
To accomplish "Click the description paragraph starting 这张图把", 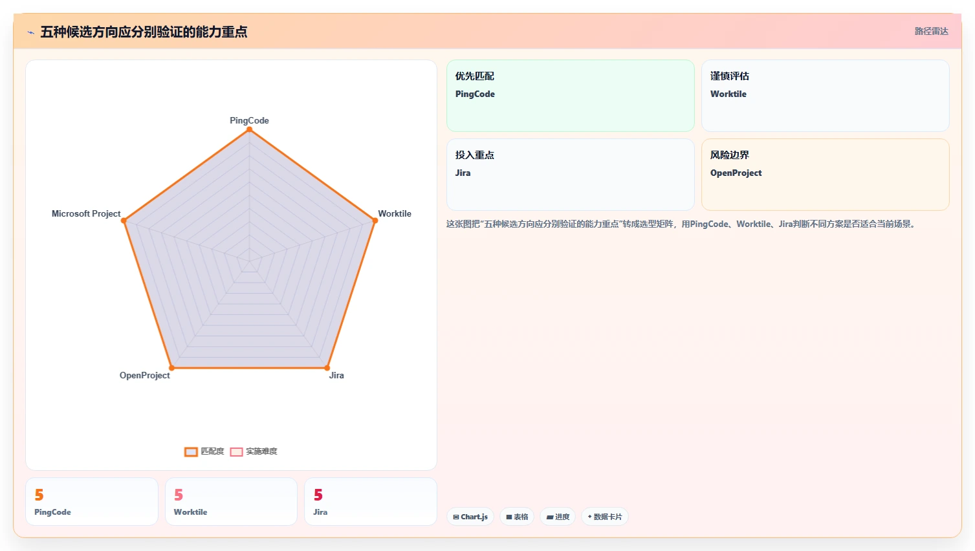I will click(x=681, y=224).
